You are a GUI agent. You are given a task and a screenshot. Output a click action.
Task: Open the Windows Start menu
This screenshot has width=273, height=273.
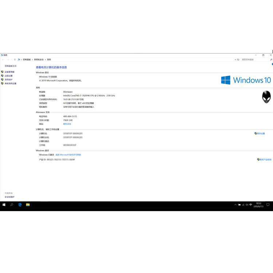(4, 205)
